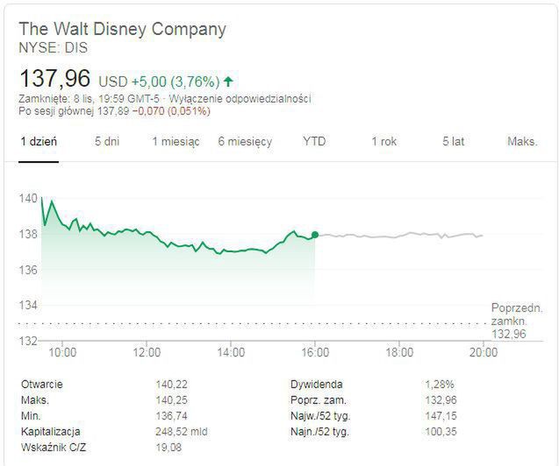Switch to the 1 rok view
559x466 pixels.
[383, 142]
